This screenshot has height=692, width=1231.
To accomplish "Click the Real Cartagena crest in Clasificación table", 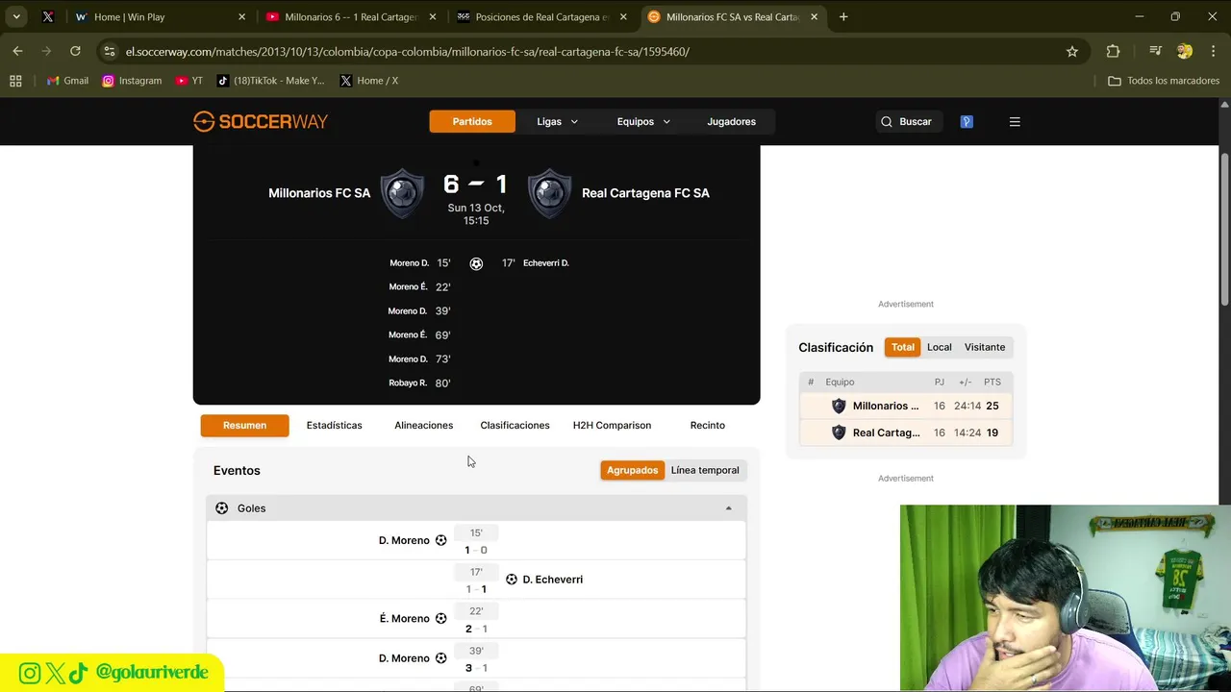I will click(839, 432).
